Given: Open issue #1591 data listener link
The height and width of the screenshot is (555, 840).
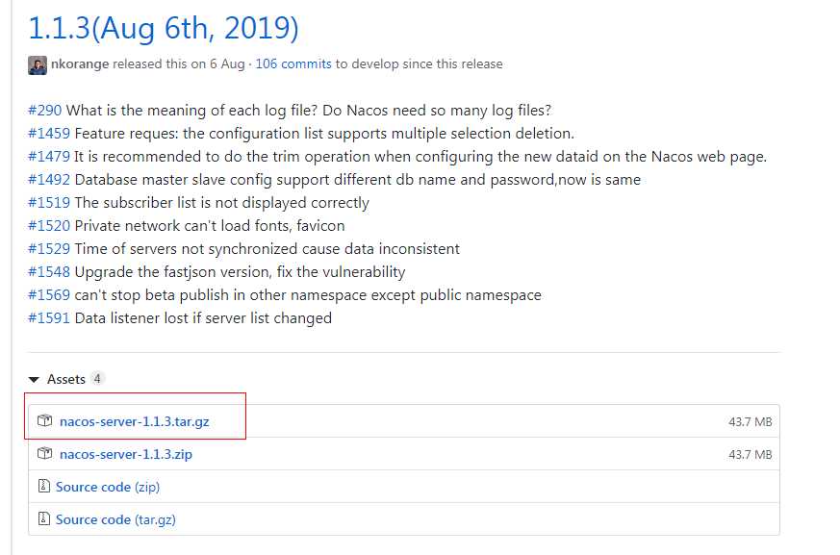Looking at the screenshot, I should 49,318.
